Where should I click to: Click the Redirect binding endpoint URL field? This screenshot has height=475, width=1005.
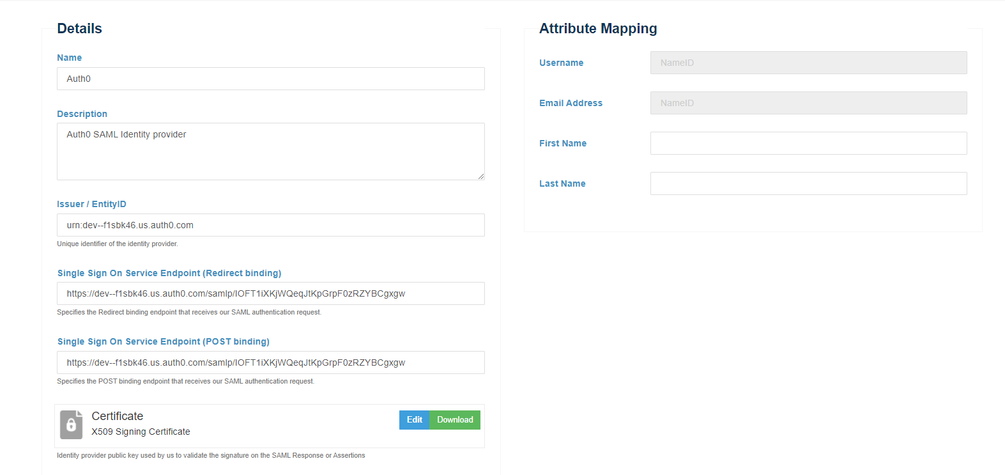[270, 293]
